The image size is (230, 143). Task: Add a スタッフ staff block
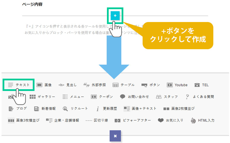click(x=167, y=97)
